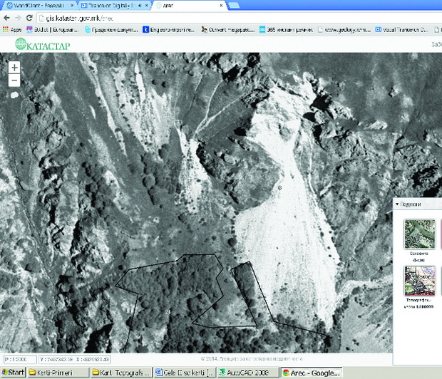Screen dimensions: 442x379
Task: Reload the page with the refresh icon
Action: coord(29,18)
